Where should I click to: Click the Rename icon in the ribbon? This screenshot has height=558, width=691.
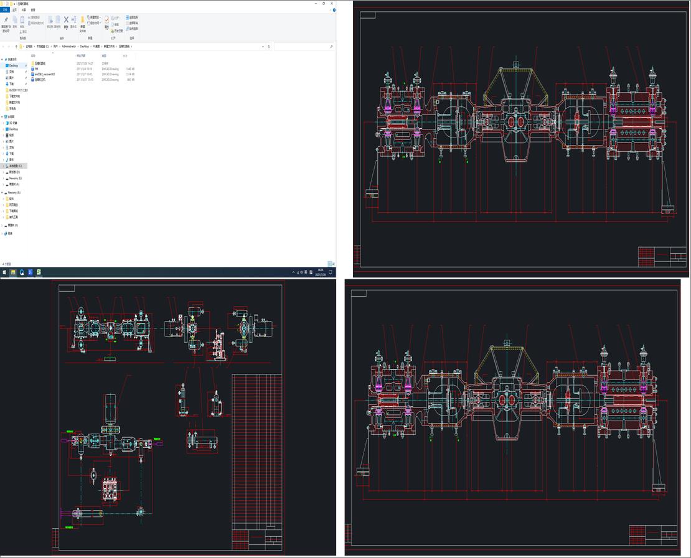tap(73, 21)
